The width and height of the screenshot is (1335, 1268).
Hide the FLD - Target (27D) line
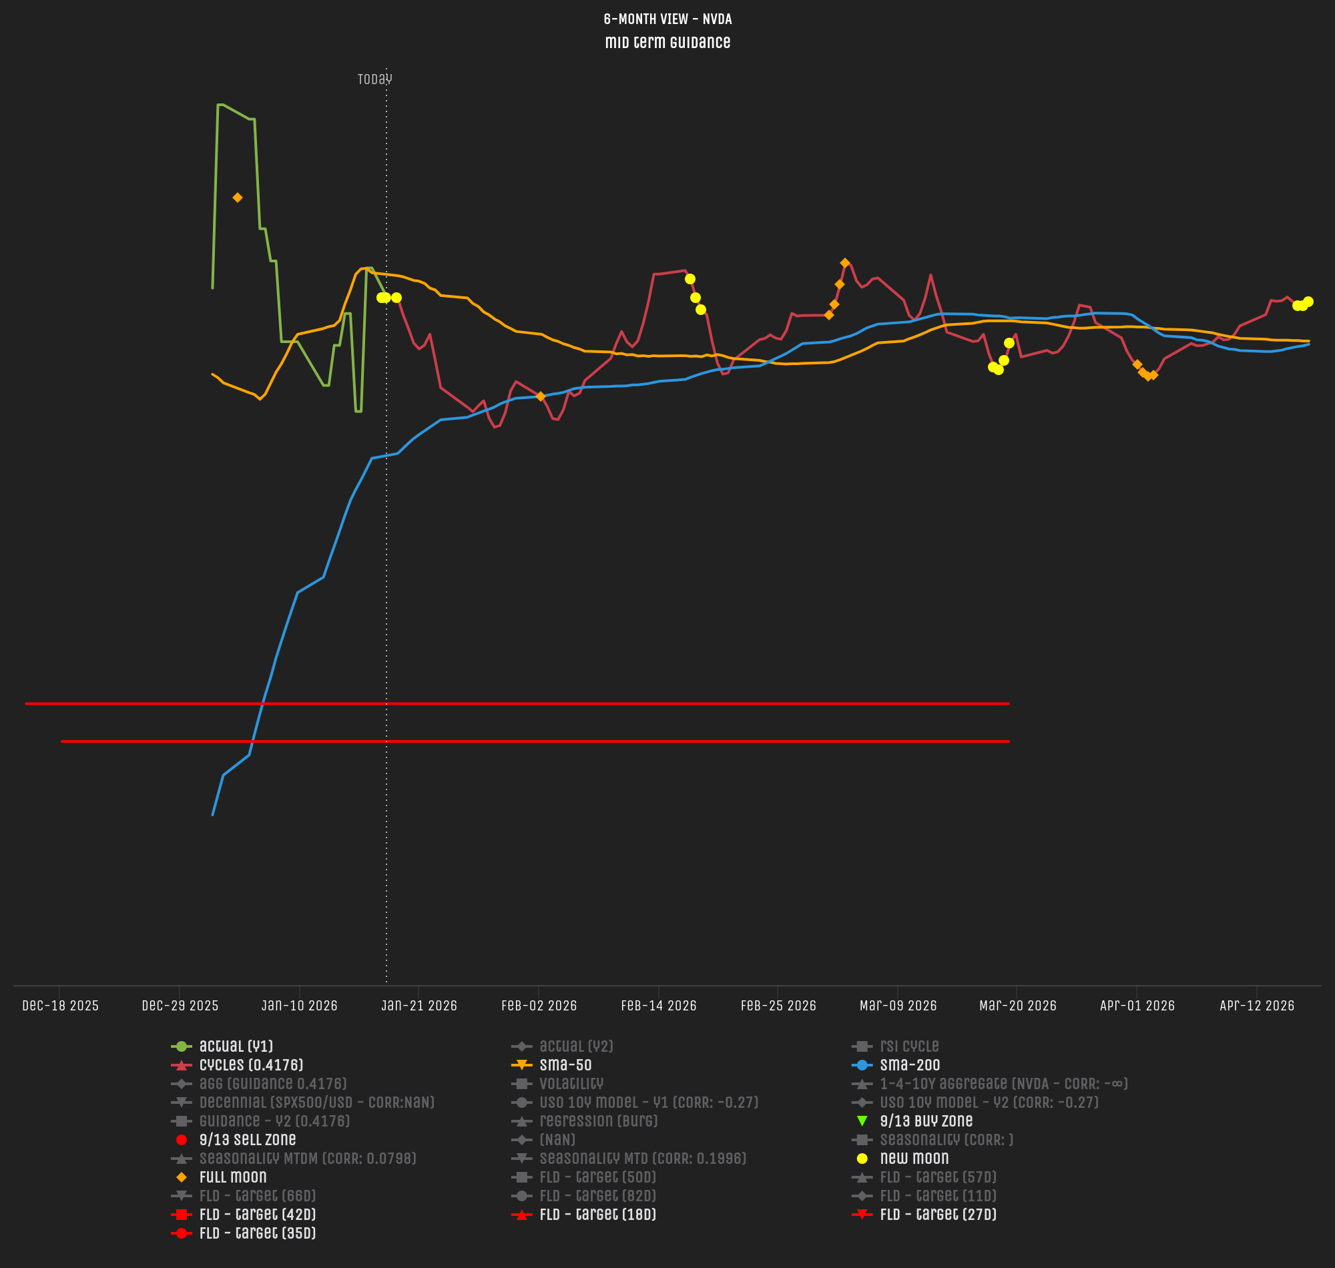[x=938, y=1215]
